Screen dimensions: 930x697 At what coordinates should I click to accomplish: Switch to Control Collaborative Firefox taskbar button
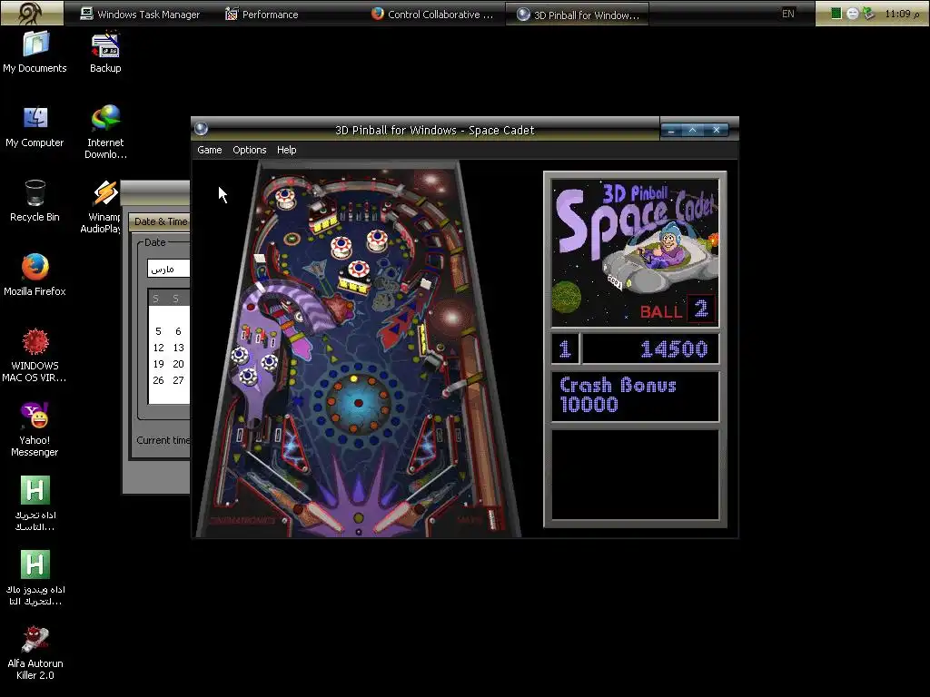coord(432,15)
